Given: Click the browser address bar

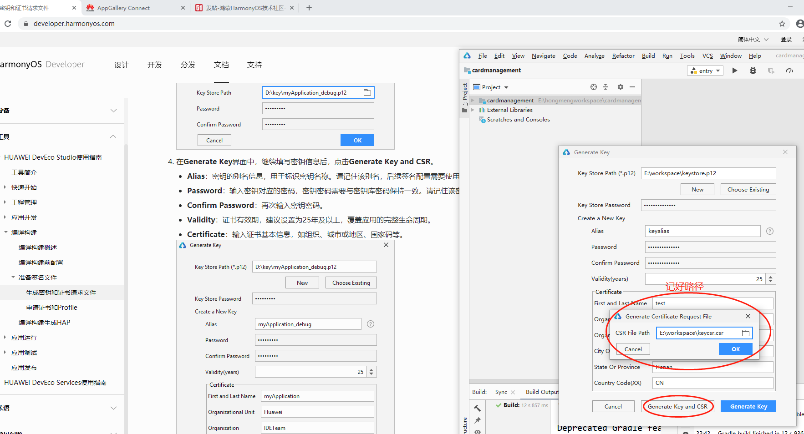Looking at the screenshot, I should pos(396,24).
